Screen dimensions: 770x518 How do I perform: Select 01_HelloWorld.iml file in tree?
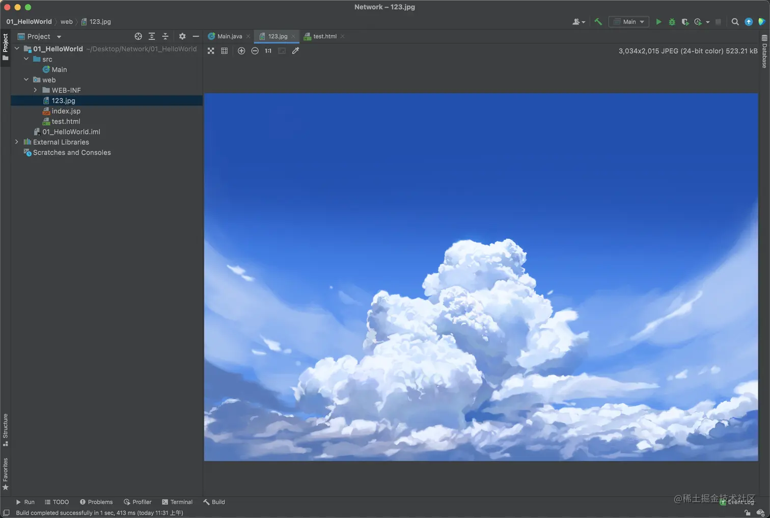(x=71, y=132)
